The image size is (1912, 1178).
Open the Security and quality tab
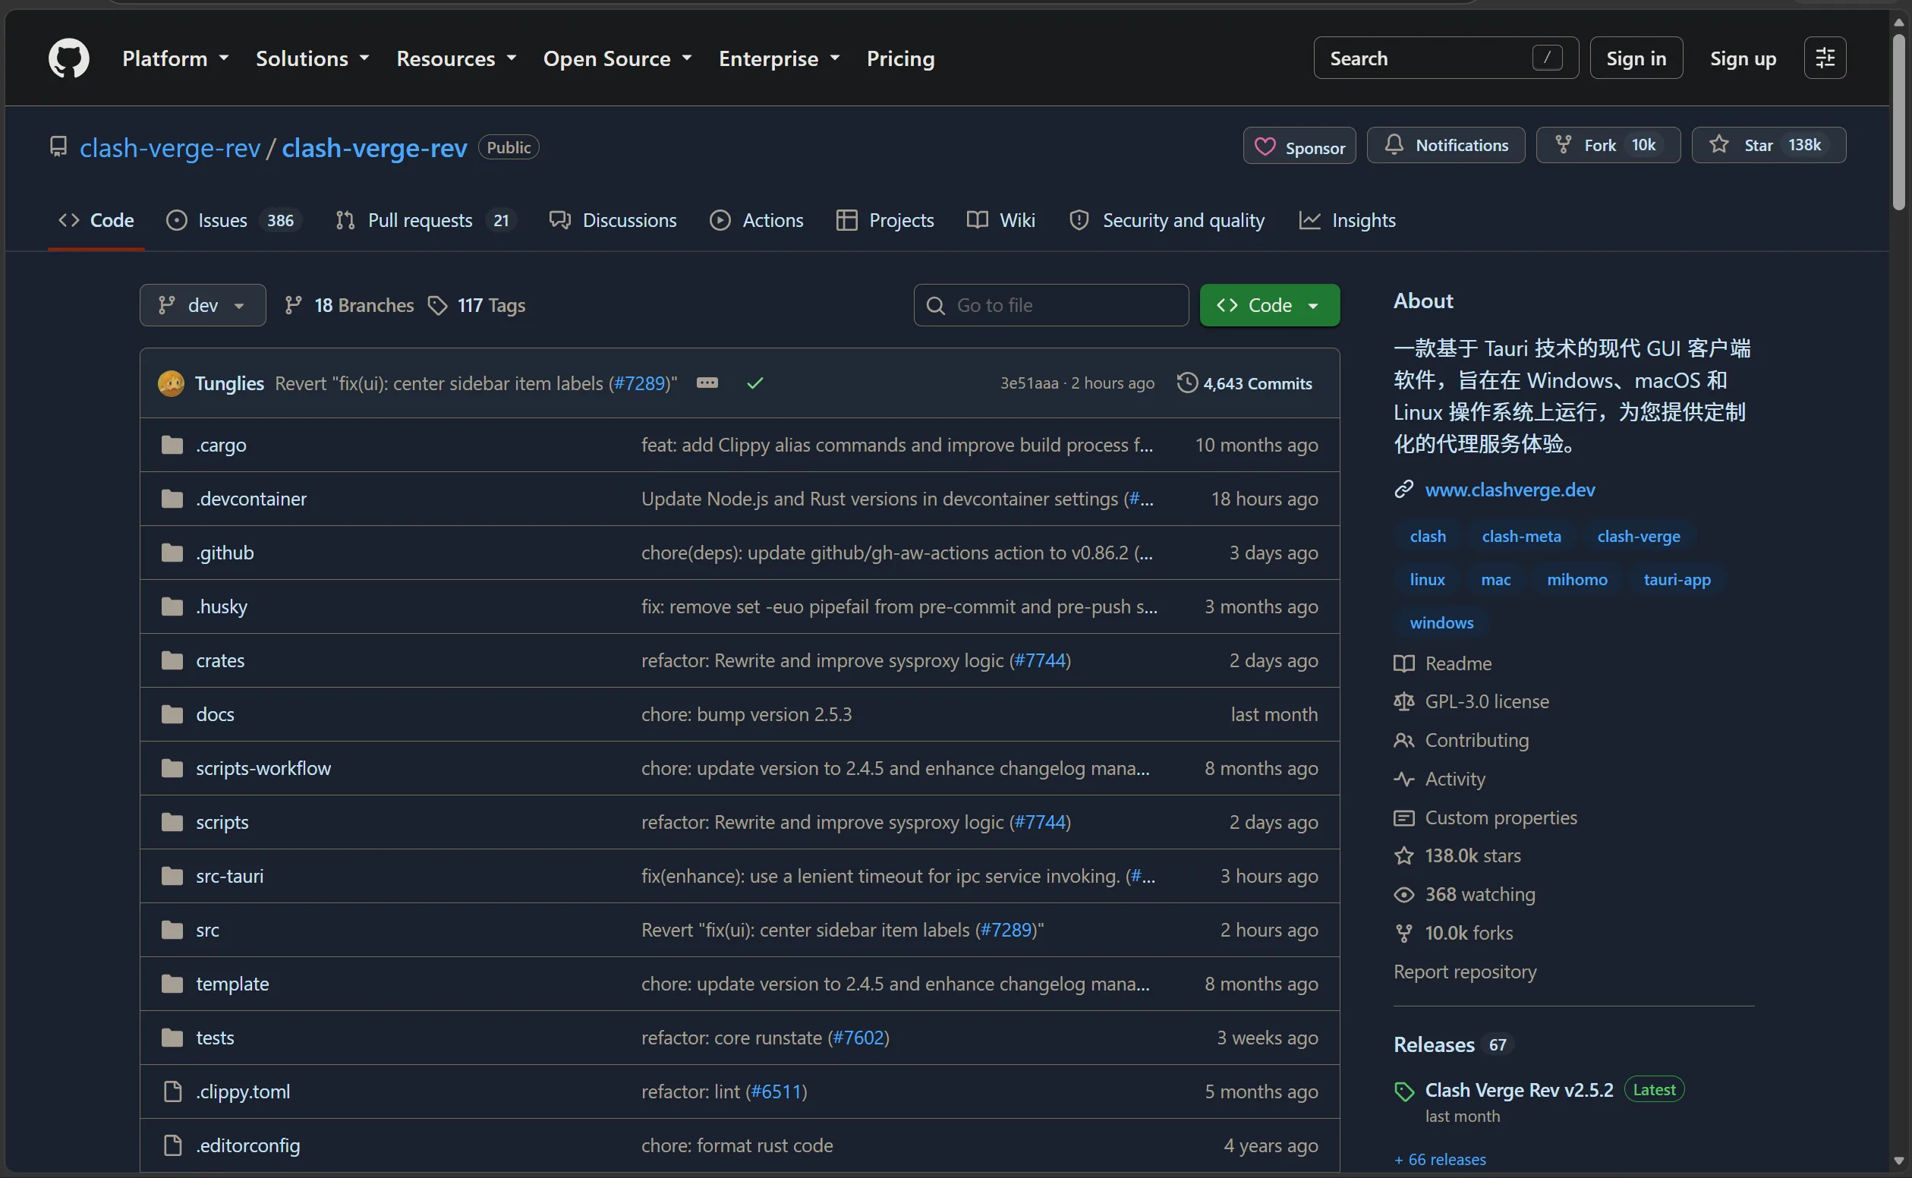click(1167, 220)
